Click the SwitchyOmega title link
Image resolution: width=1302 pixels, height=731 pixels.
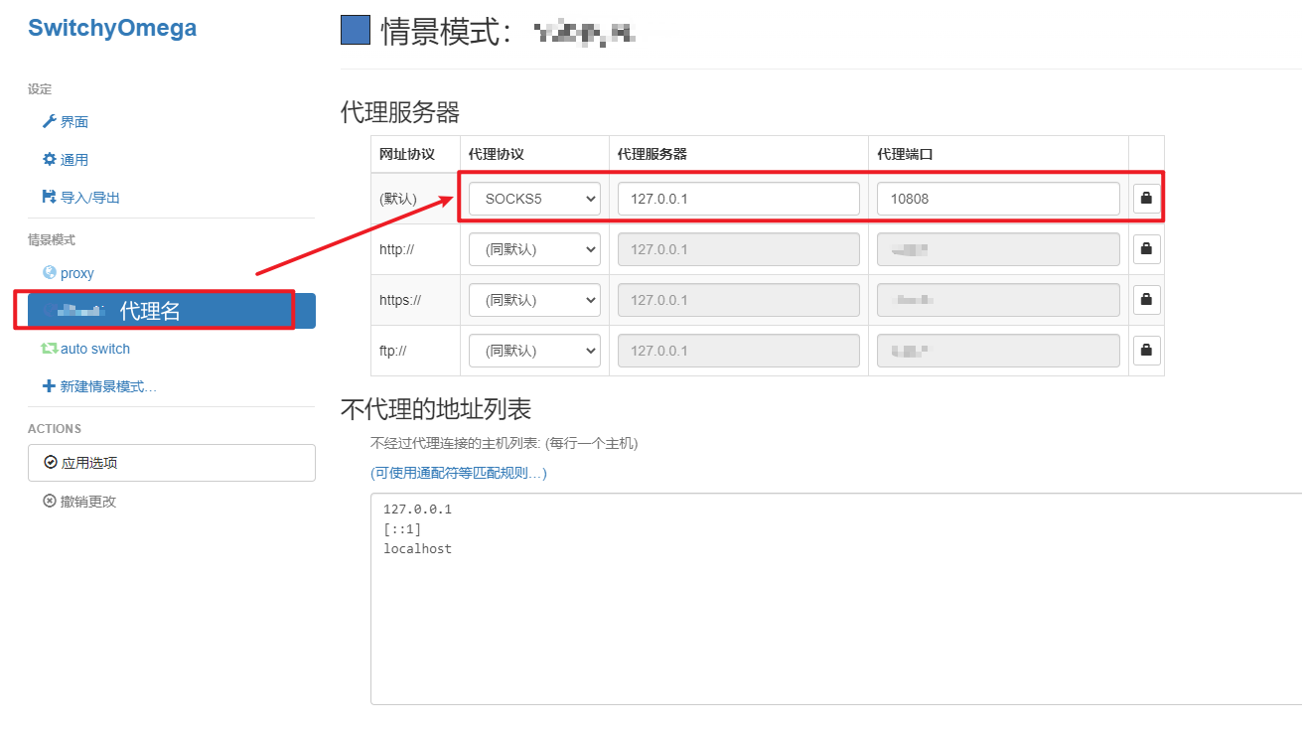click(112, 28)
